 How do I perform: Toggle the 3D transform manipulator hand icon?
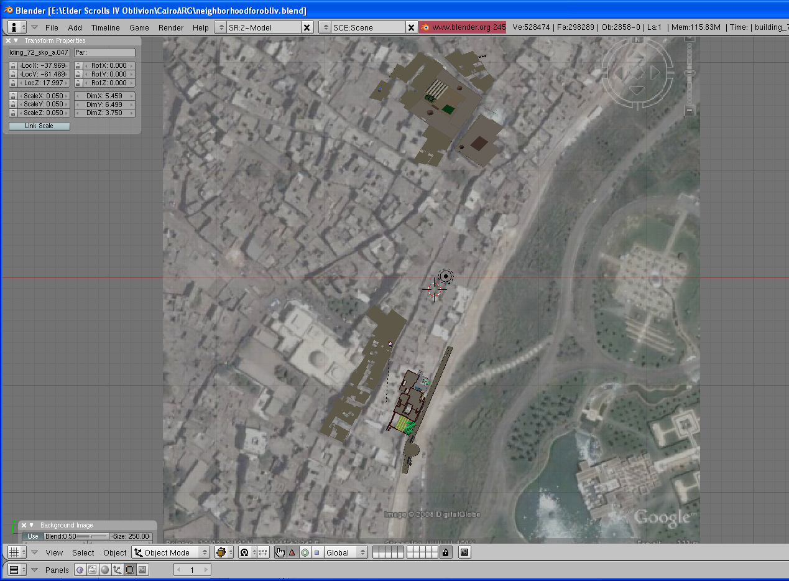click(280, 552)
